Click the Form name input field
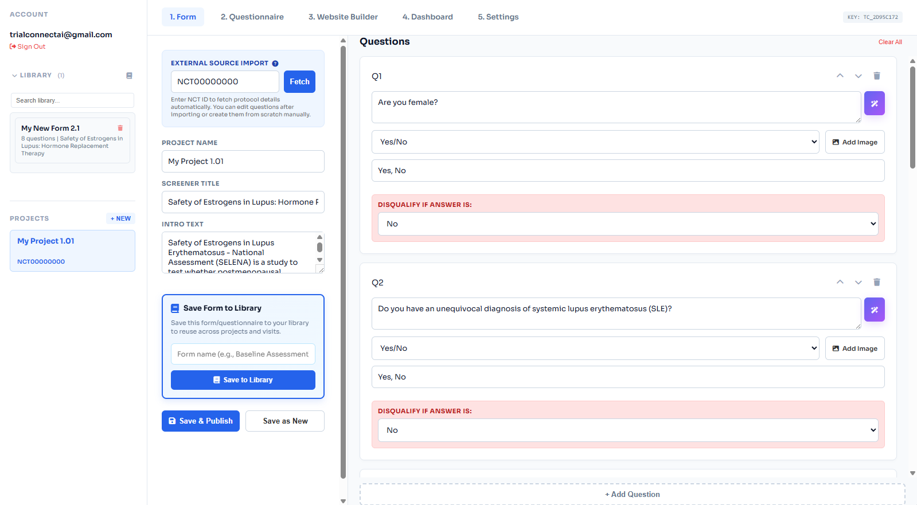This screenshot has height=505, width=917. [243, 354]
